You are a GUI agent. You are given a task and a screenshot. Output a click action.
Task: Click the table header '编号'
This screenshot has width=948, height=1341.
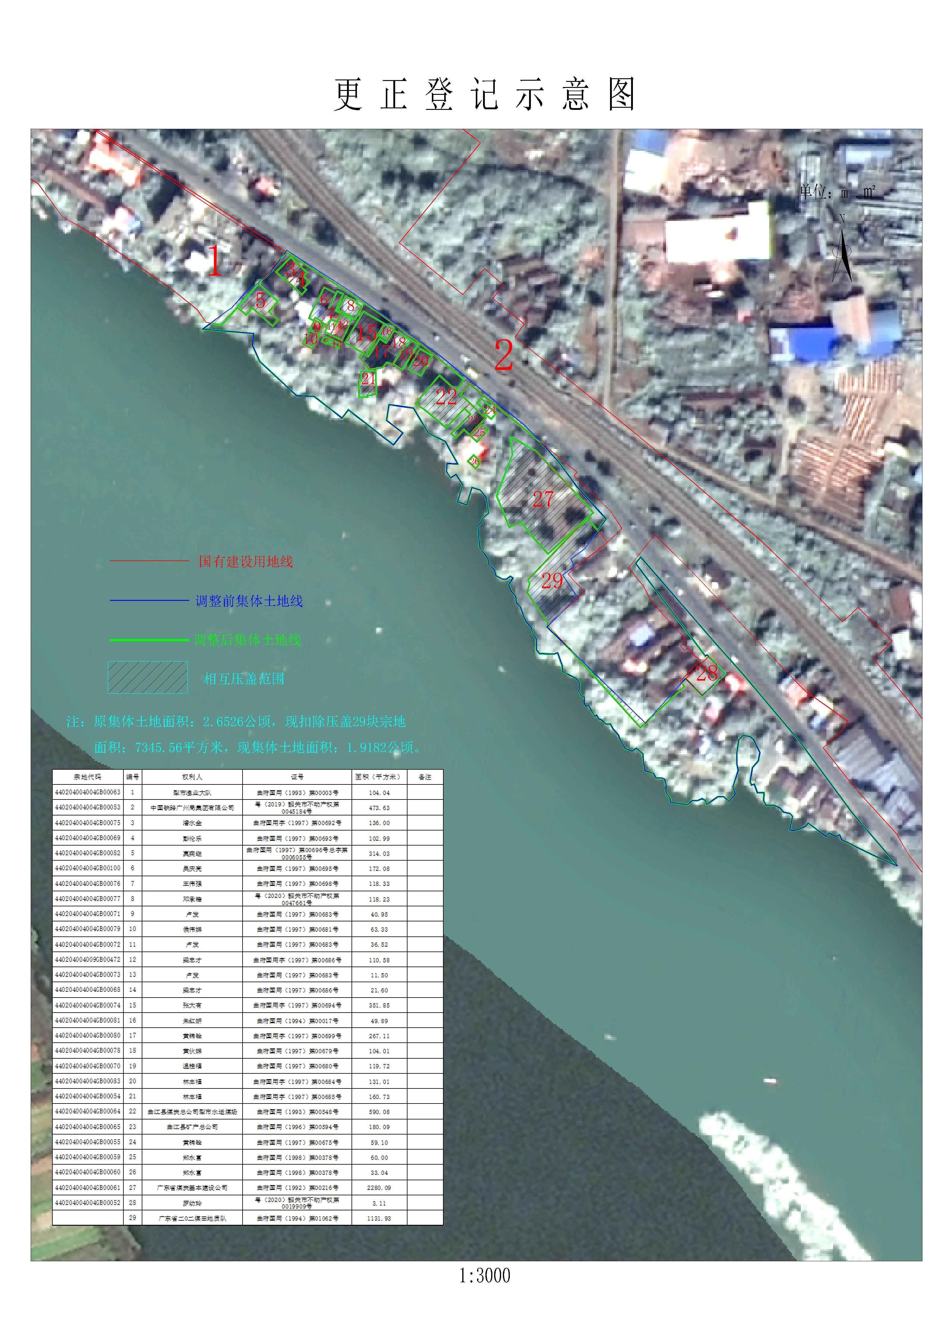pyautogui.click(x=133, y=777)
